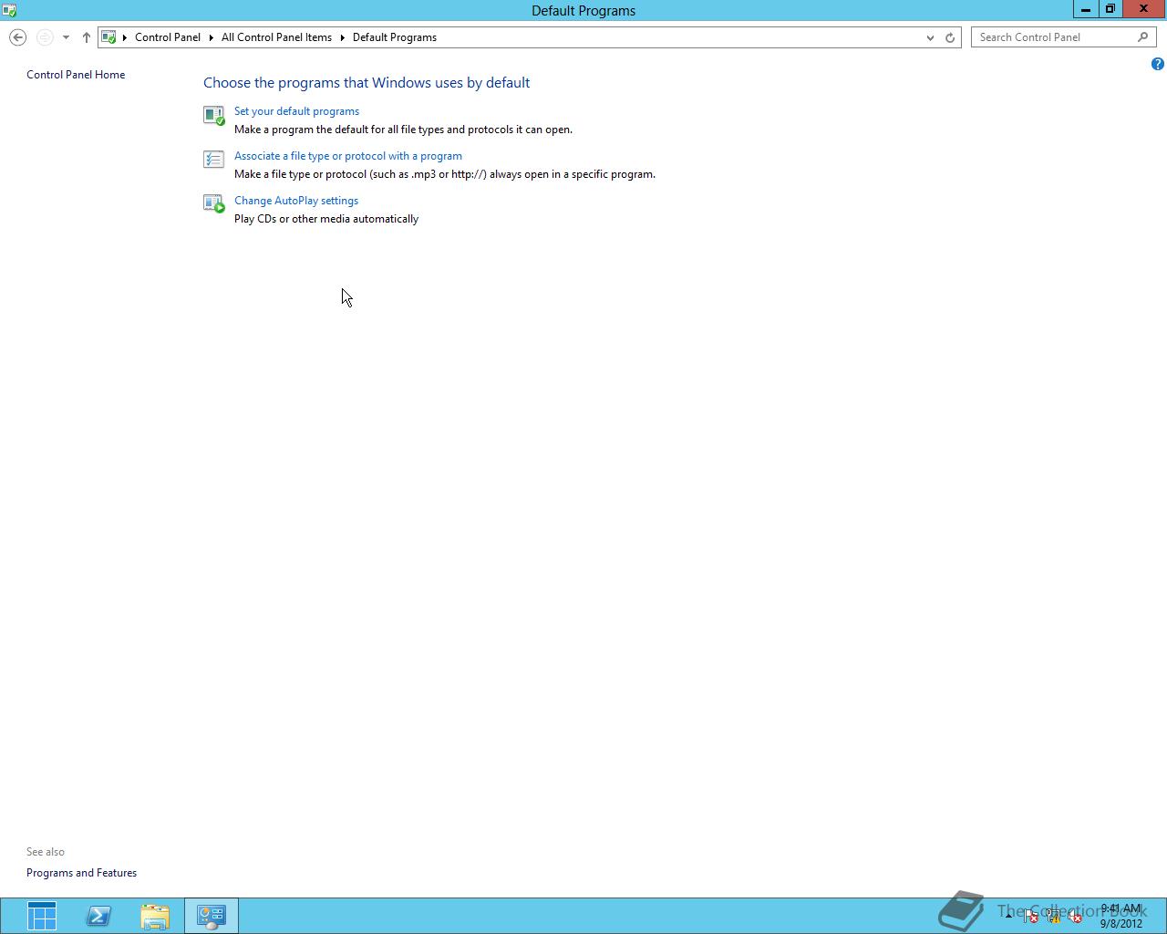Click the address bar Control Panel icon
Viewport: 1167px width, 934px height.
coord(108,37)
